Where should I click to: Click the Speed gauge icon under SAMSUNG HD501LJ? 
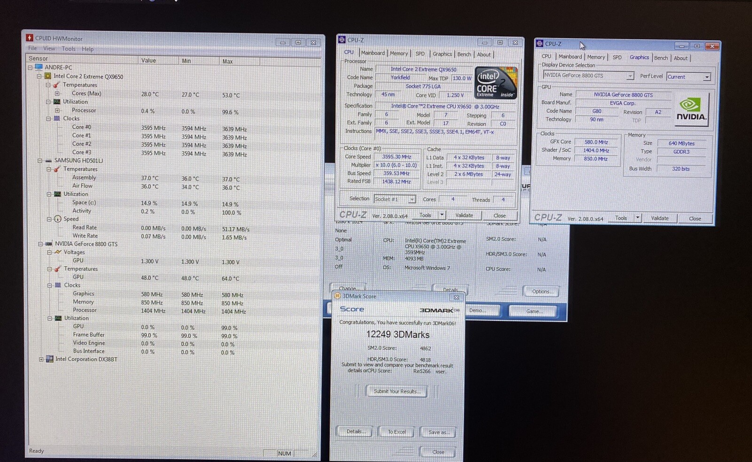coord(58,219)
